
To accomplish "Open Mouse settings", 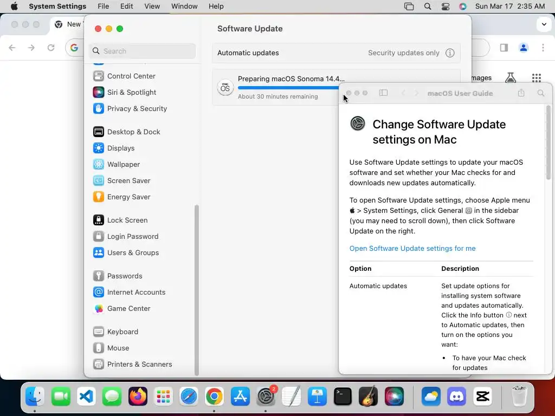I will click(111, 348).
